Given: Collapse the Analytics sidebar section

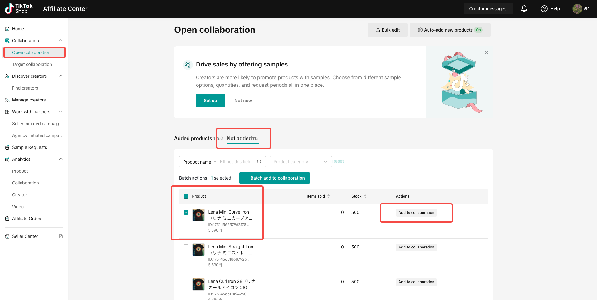Looking at the screenshot, I should 61,159.
